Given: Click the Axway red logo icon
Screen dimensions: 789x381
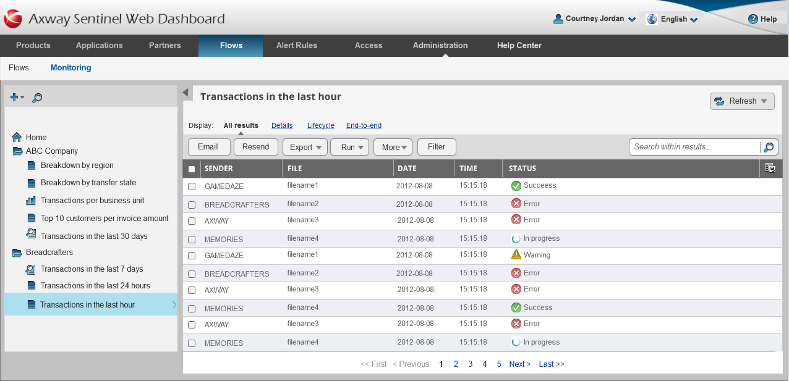Looking at the screenshot, I should click(13, 19).
